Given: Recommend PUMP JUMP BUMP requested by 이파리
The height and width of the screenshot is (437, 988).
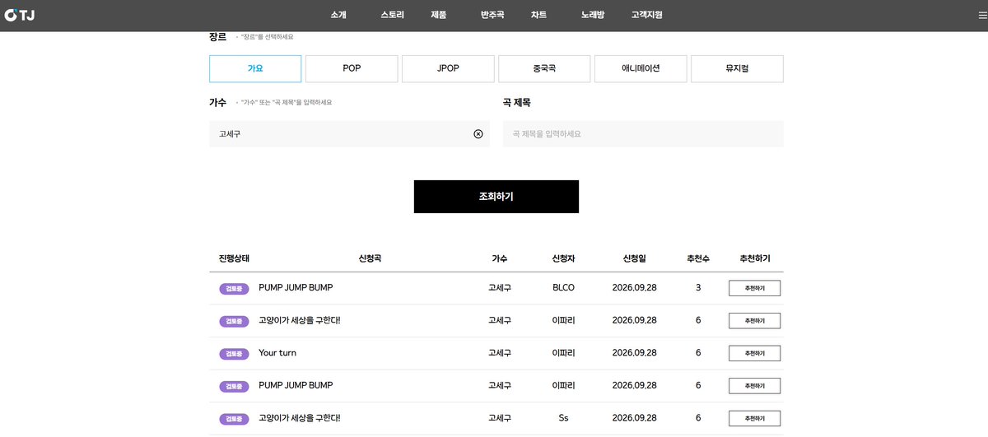Looking at the screenshot, I should [754, 386].
